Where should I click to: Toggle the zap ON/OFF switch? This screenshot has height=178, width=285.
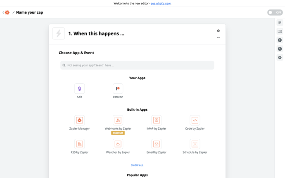(x=275, y=12)
